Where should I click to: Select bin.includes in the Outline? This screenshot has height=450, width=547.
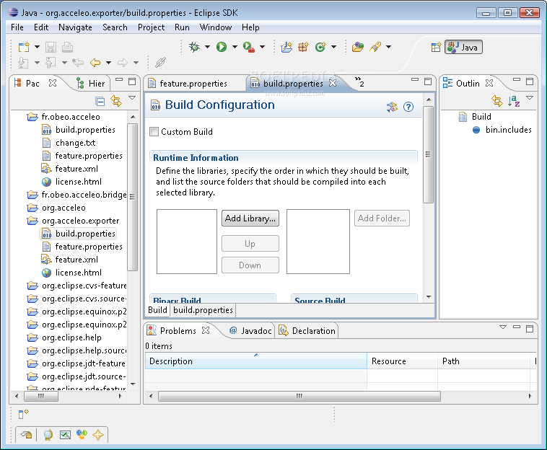(502, 130)
